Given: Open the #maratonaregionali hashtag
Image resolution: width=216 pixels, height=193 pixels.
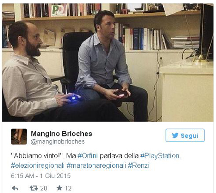Looking at the screenshot, I should pyautogui.click(x=96, y=165).
